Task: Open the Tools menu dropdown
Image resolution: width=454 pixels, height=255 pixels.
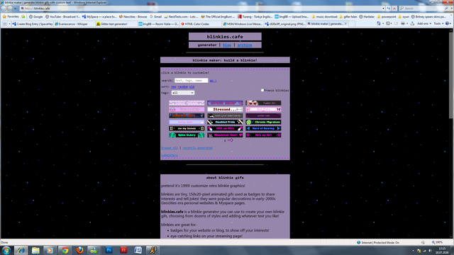Action: click(438, 23)
